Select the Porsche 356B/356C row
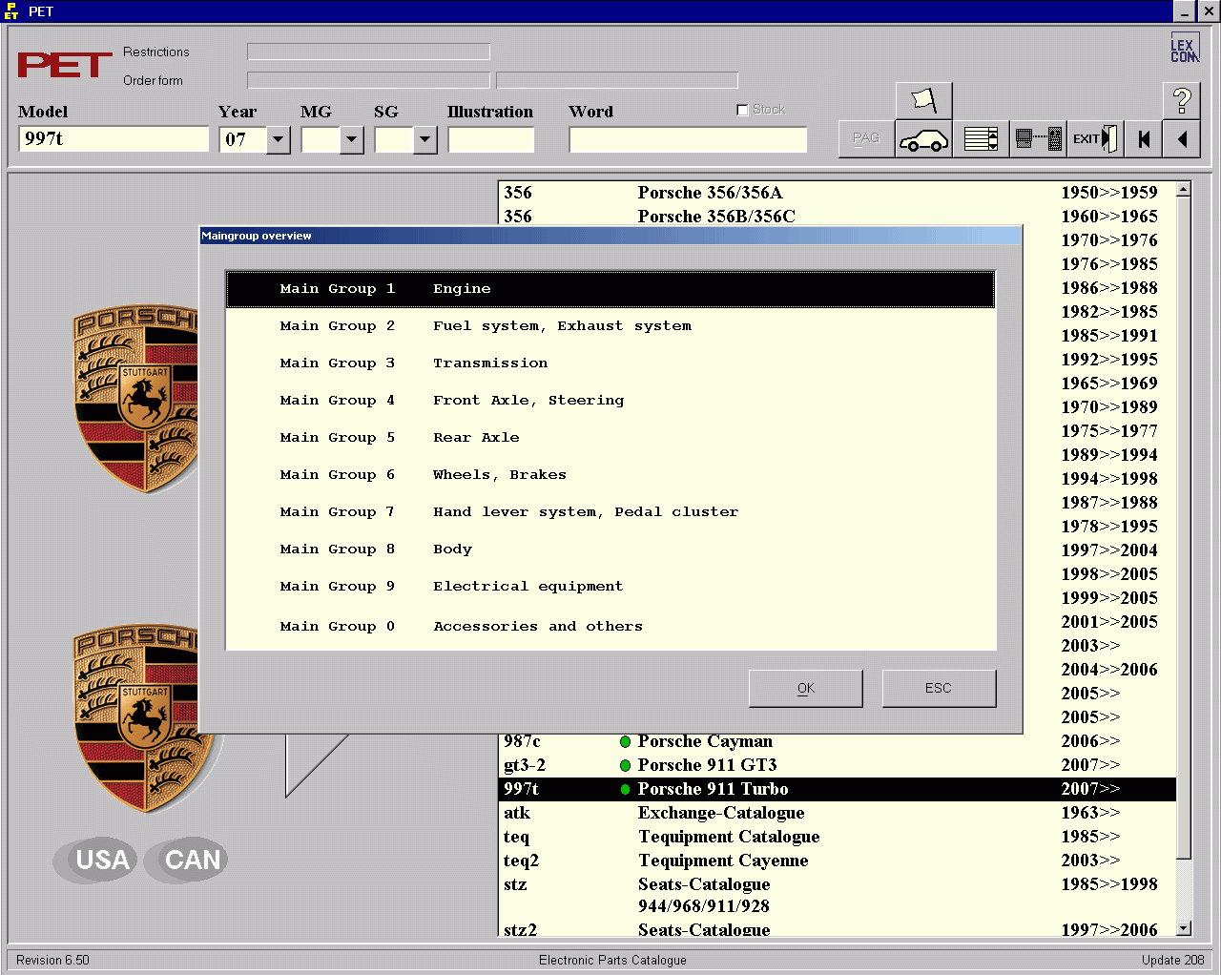Screen dimensions: 1221x975 (x=838, y=217)
